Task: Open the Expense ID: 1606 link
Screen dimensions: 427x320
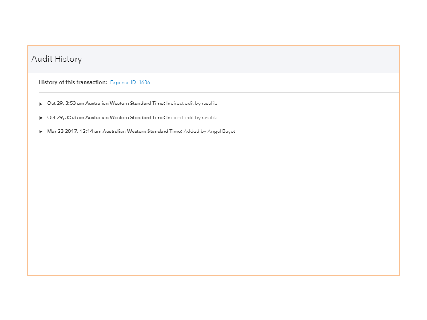Action: (130, 82)
